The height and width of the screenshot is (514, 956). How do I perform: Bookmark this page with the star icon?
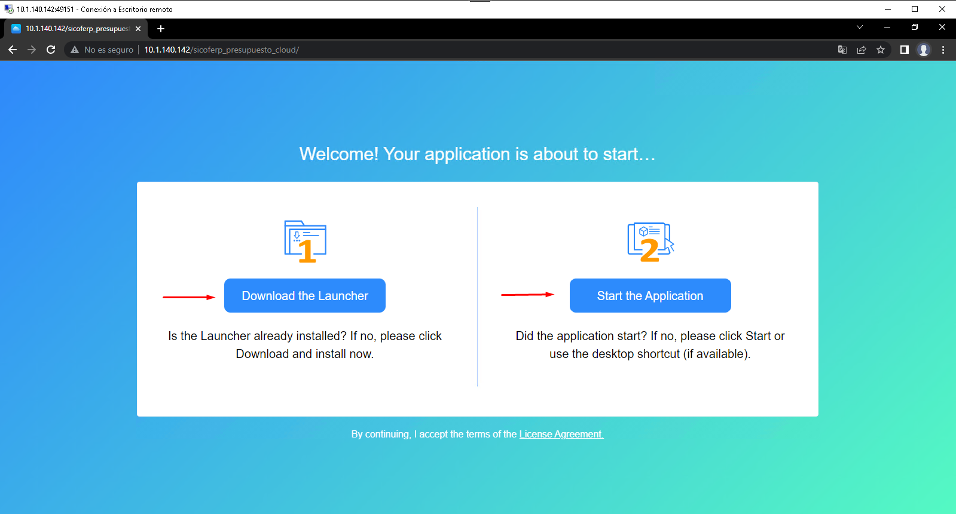[881, 50]
